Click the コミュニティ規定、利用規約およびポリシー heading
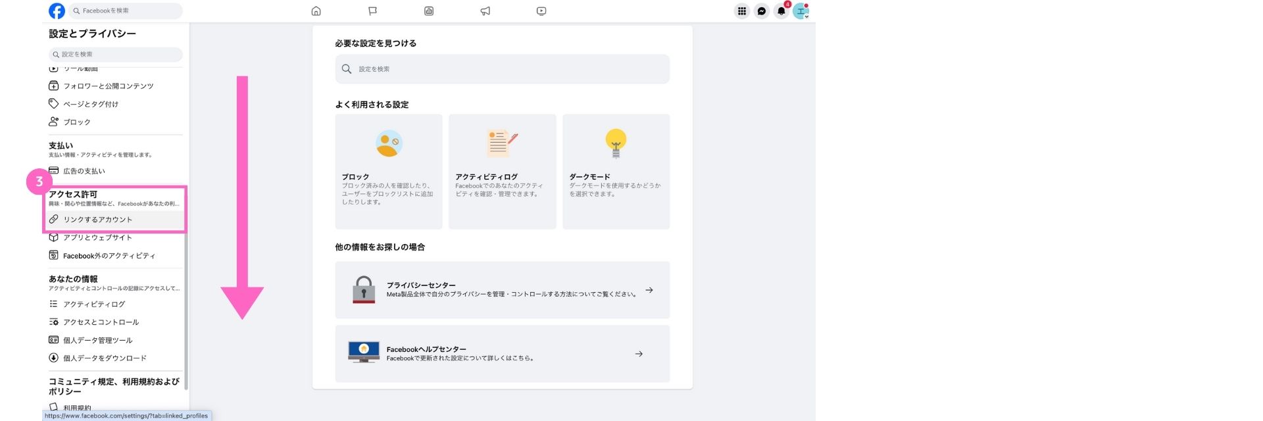 pyautogui.click(x=114, y=386)
